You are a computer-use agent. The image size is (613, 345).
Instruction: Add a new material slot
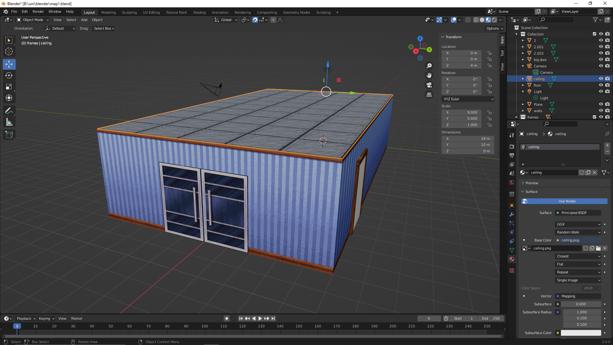pyautogui.click(x=607, y=145)
